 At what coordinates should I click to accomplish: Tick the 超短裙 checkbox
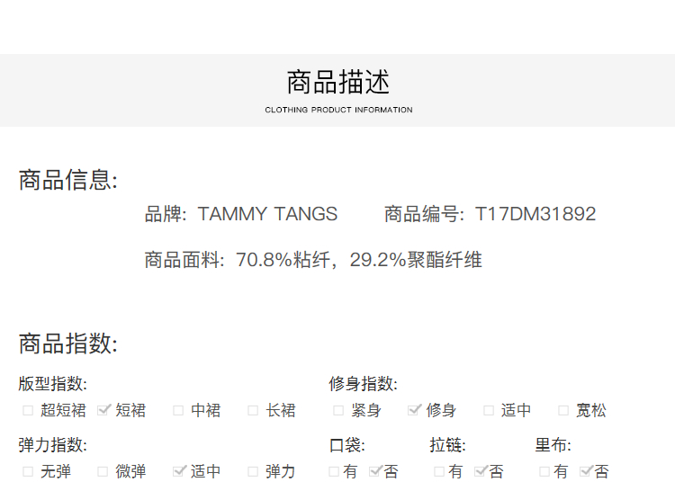click(x=28, y=411)
